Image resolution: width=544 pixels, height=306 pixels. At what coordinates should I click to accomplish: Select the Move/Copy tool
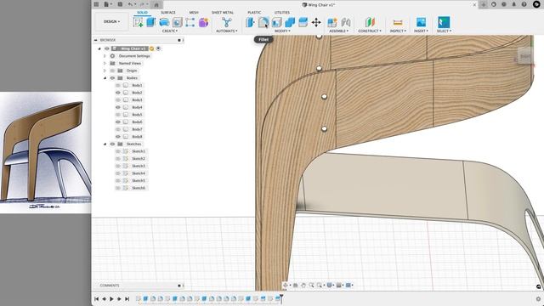pos(316,23)
